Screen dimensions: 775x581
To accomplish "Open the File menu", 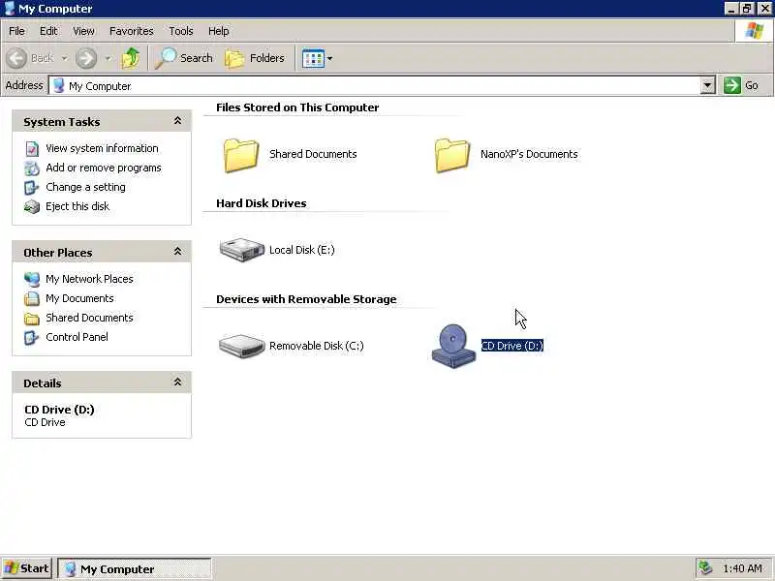I will pyautogui.click(x=16, y=31).
